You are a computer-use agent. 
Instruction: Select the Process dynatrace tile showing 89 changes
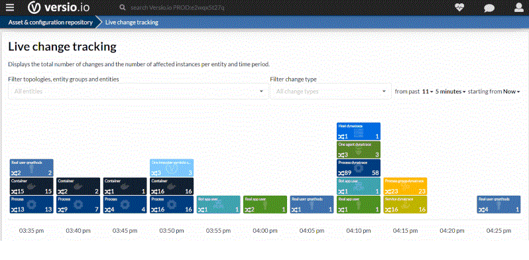pyautogui.click(x=359, y=168)
